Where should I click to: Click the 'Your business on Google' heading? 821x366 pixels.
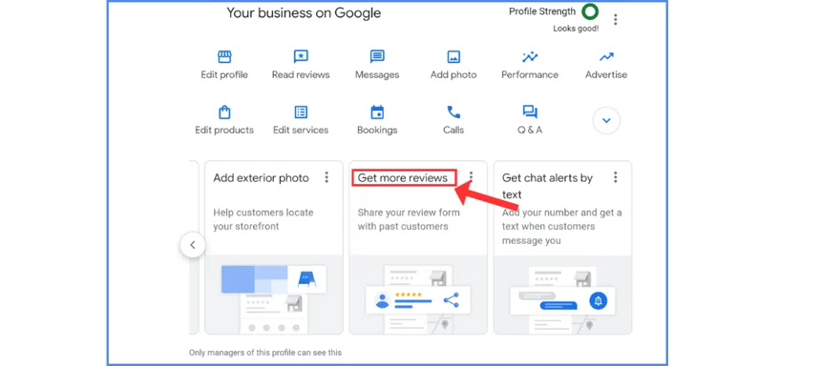click(304, 13)
